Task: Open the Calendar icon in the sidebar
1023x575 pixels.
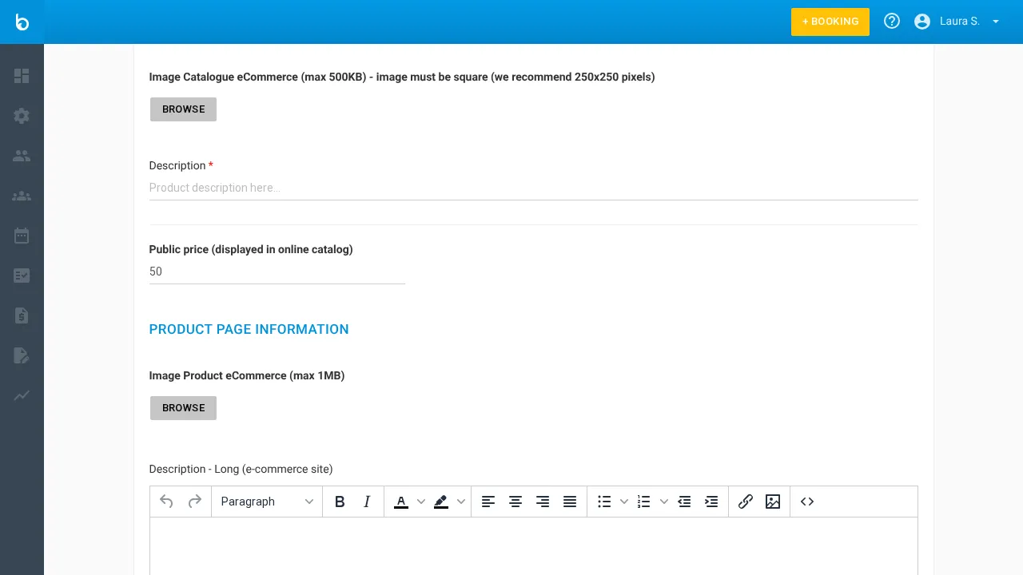Action: (x=22, y=236)
